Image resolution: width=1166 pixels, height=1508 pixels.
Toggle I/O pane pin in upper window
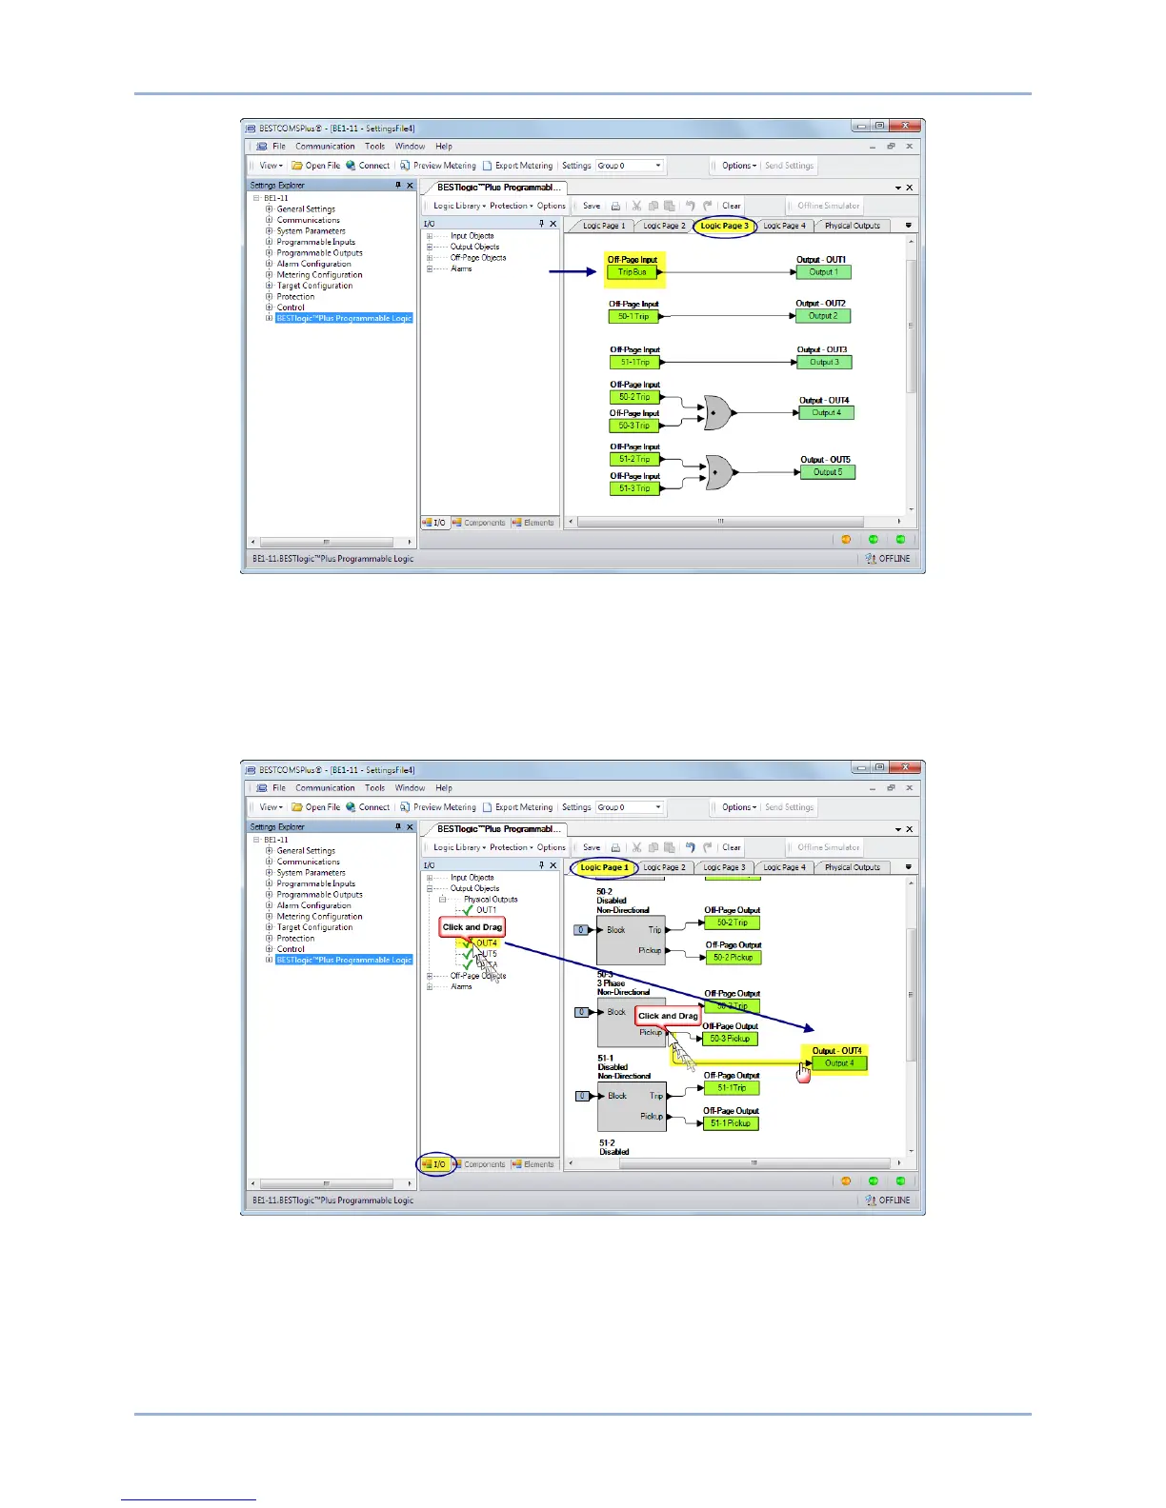tap(541, 224)
